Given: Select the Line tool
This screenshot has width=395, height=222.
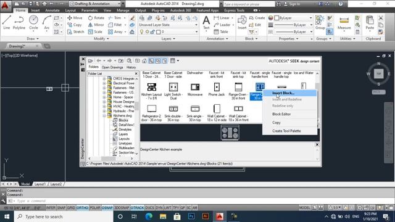Looking at the screenshot, I should (x=7, y=22).
